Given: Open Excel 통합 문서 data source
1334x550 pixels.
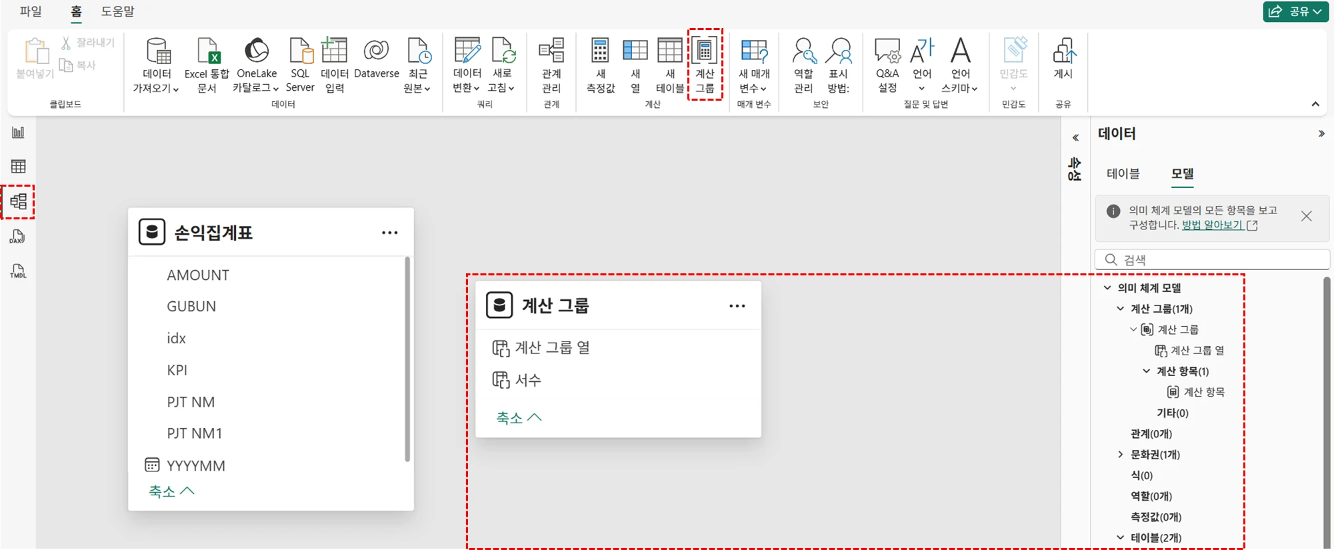Looking at the screenshot, I should click(207, 65).
